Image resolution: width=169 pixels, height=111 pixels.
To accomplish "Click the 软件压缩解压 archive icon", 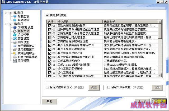I will coord(15,53).
